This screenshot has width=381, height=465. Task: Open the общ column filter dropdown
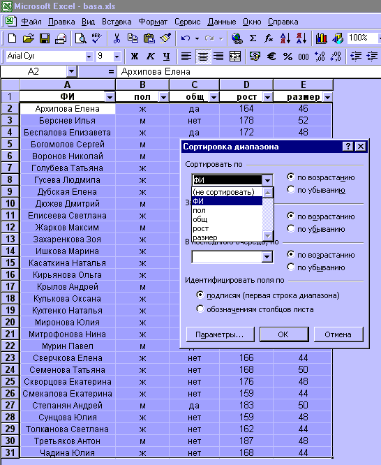tap(214, 97)
